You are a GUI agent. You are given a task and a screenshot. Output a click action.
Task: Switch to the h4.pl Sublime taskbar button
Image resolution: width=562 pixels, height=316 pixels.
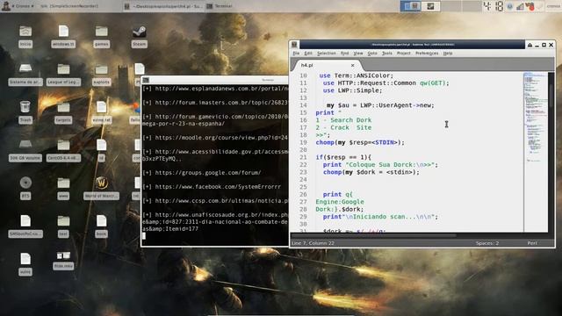point(163,6)
